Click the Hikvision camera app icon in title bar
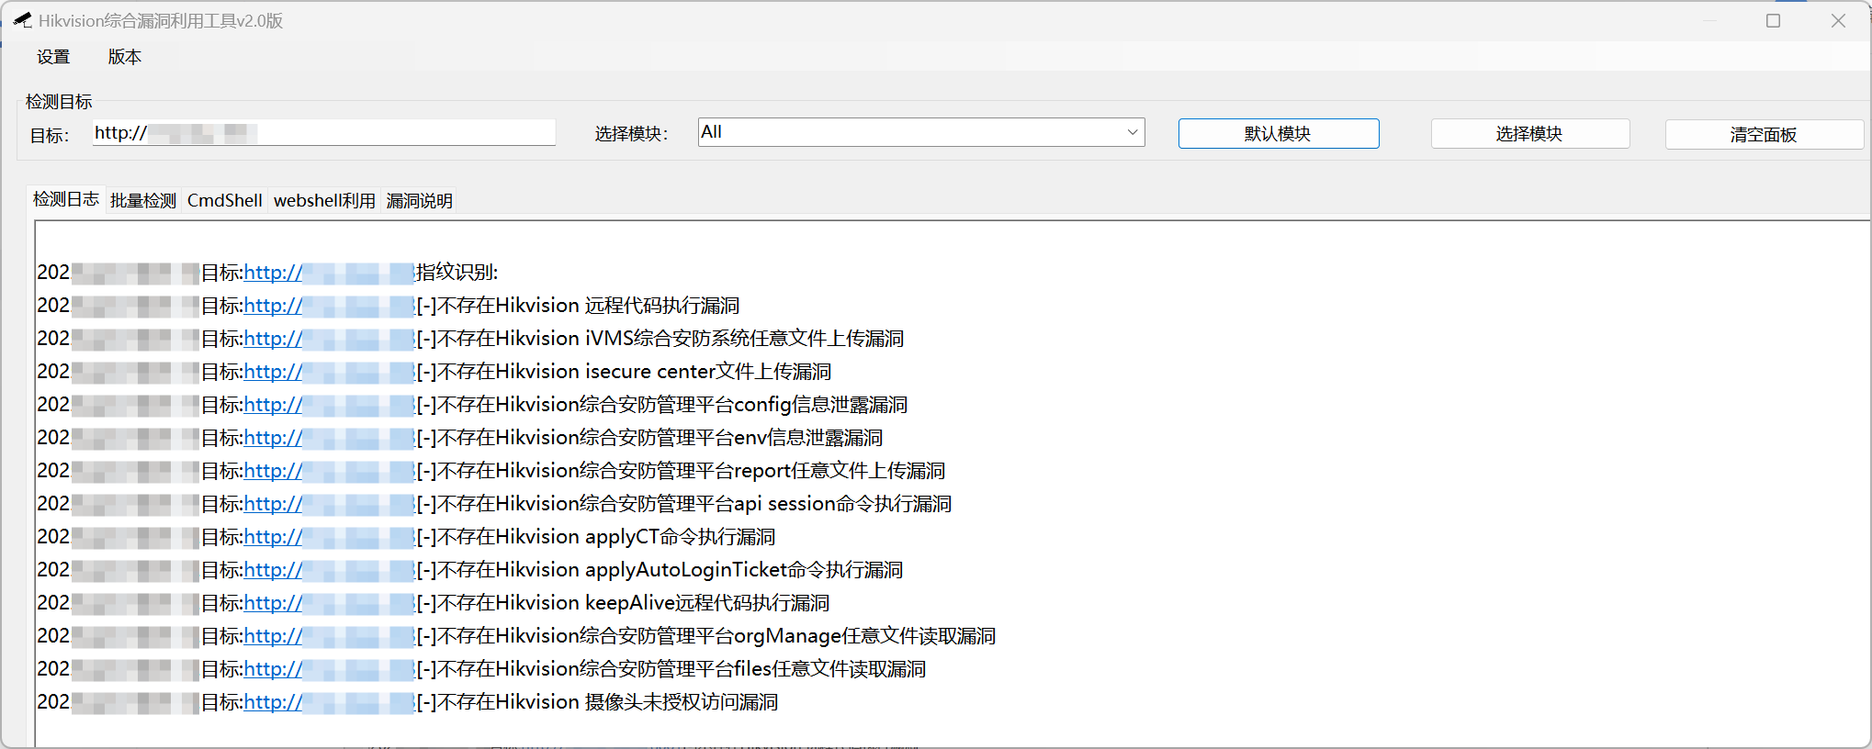The image size is (1872, 749). (22, 20)
